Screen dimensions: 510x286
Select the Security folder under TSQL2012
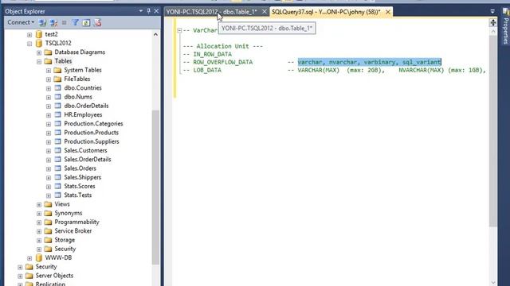click(65, 249)
